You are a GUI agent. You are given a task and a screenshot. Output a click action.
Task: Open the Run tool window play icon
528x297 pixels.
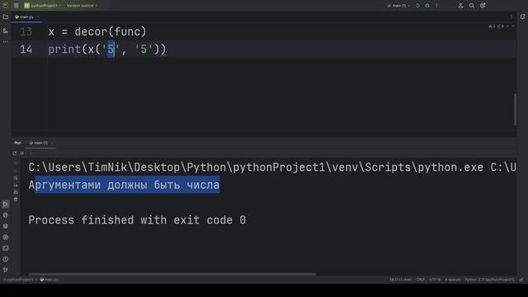[x=6, y=204]
